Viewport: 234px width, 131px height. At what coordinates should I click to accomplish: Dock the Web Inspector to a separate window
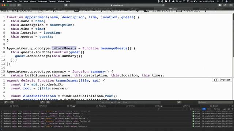pos(6,102)
